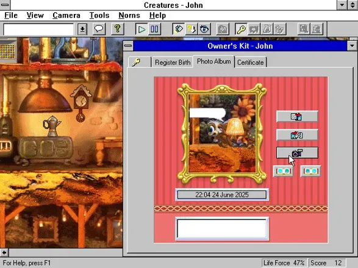Open the Creatures window control menu box
The image size is (358, 268).
coord(5,5)
